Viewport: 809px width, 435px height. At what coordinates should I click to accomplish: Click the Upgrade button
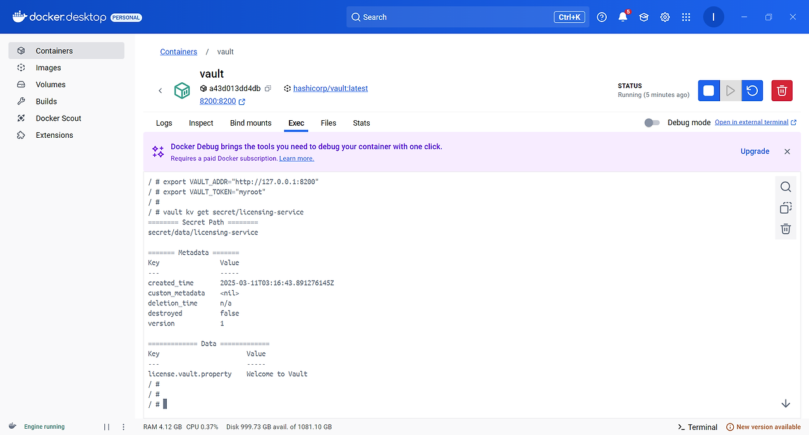[755, 152]
